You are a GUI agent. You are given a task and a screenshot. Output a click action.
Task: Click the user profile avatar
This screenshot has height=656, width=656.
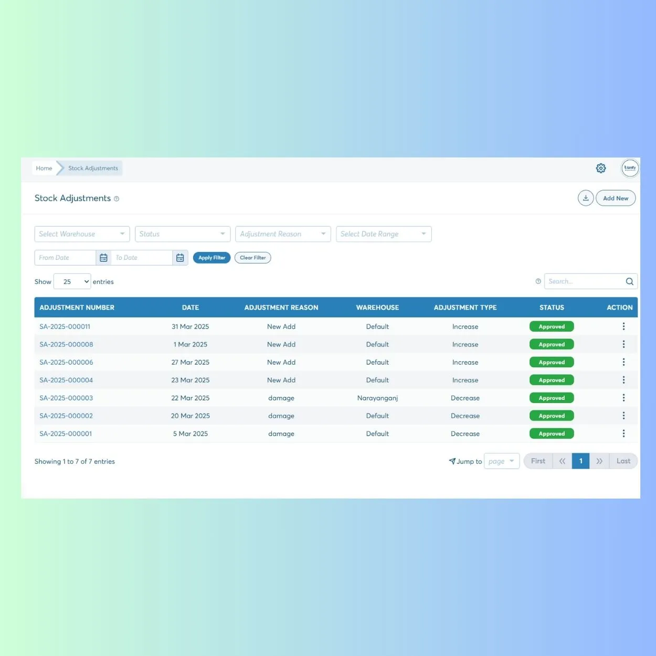(x=630, y=168)
